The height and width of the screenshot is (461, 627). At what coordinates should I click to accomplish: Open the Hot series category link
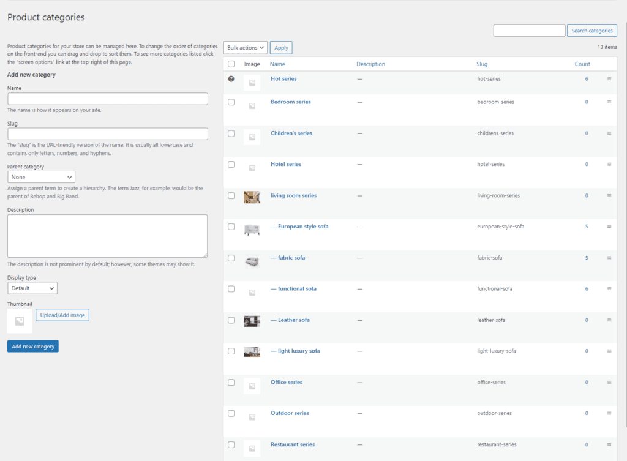(x=283, y=79)
